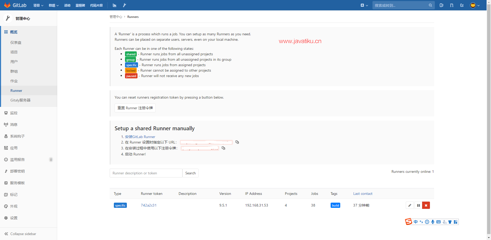Click the 管理中心 breadcrumb link
Image resolution: width=491 pixels, height=240 pixels.
pos(116,17)
